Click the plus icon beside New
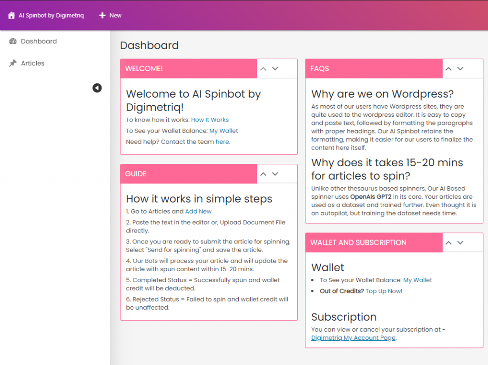 click(102, 15)
